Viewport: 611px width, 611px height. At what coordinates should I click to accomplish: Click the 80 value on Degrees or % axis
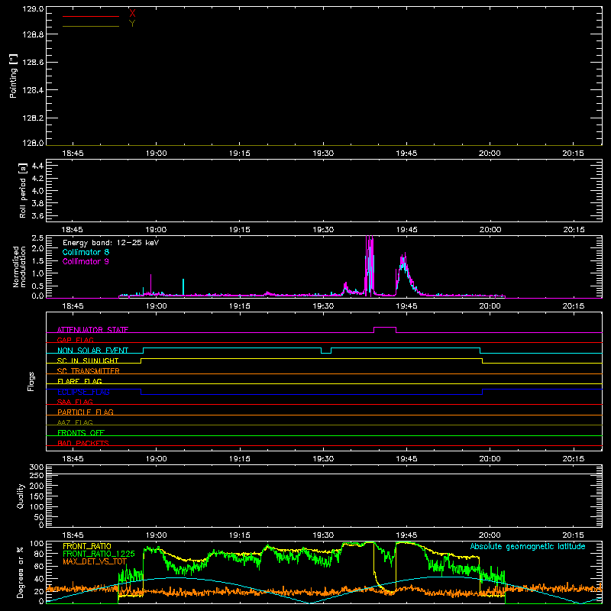[x=39, y=554]
